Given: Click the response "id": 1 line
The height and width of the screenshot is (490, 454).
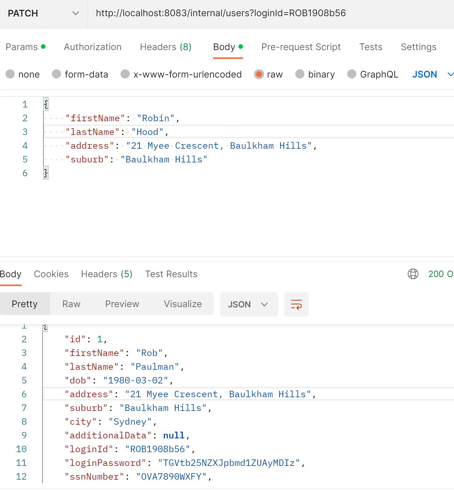Looking at the screenshot, I should [x=85, y=339].
